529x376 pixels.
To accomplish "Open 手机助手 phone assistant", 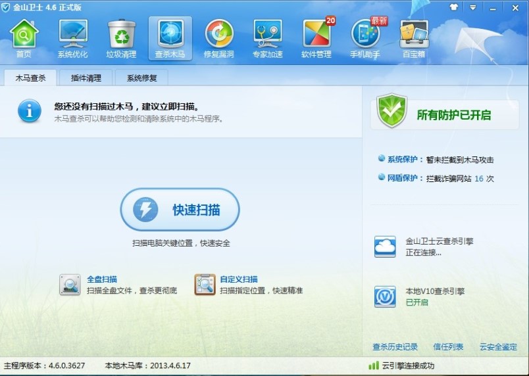I will [365, 38].
